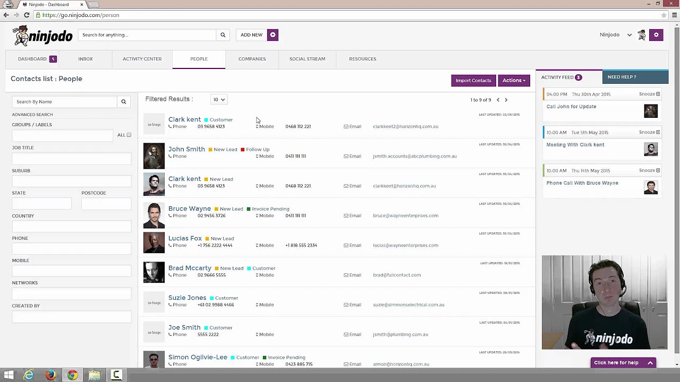Click the Activity Feed count badge
This screenshot has height=382, width=680.
click(578, 77)
